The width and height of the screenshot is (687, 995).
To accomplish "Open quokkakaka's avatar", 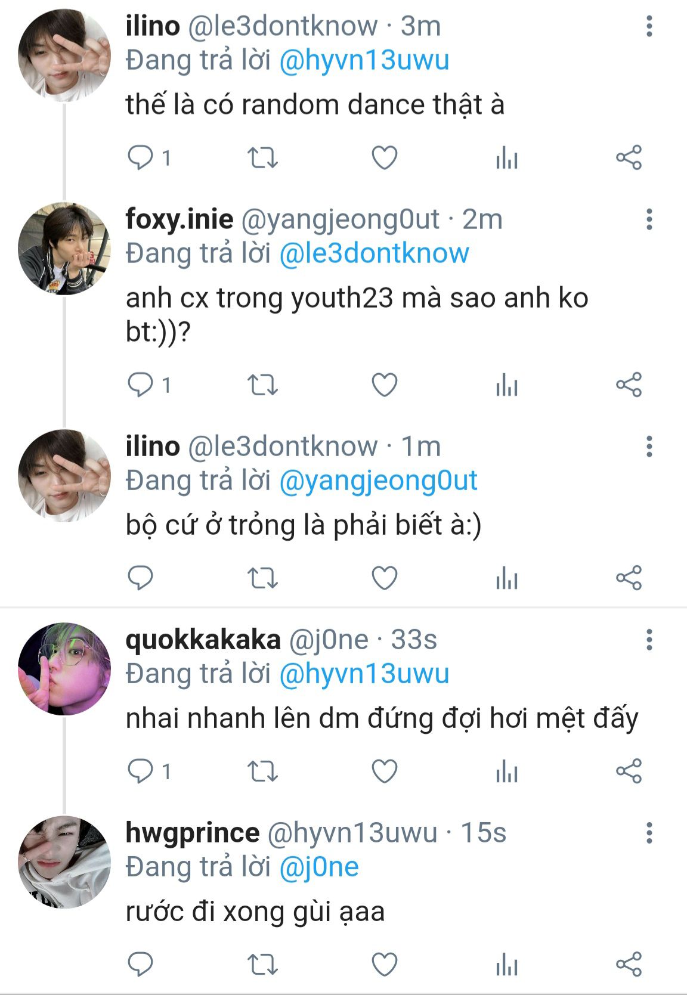I will tap(64, 669).
